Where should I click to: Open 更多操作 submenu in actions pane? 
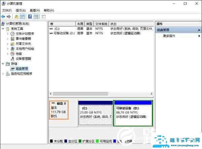coord(178,36)
